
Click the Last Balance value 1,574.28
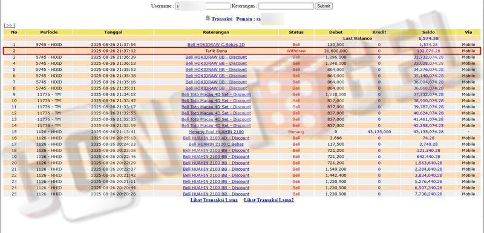[x=428, y=39]
